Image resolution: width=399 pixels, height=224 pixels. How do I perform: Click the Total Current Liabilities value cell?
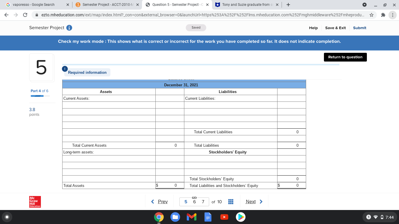click(292, 132)
